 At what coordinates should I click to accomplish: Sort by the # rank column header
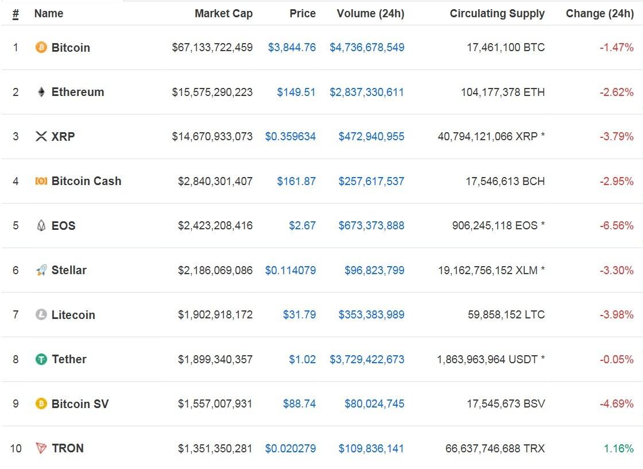[x=16, y=14]
